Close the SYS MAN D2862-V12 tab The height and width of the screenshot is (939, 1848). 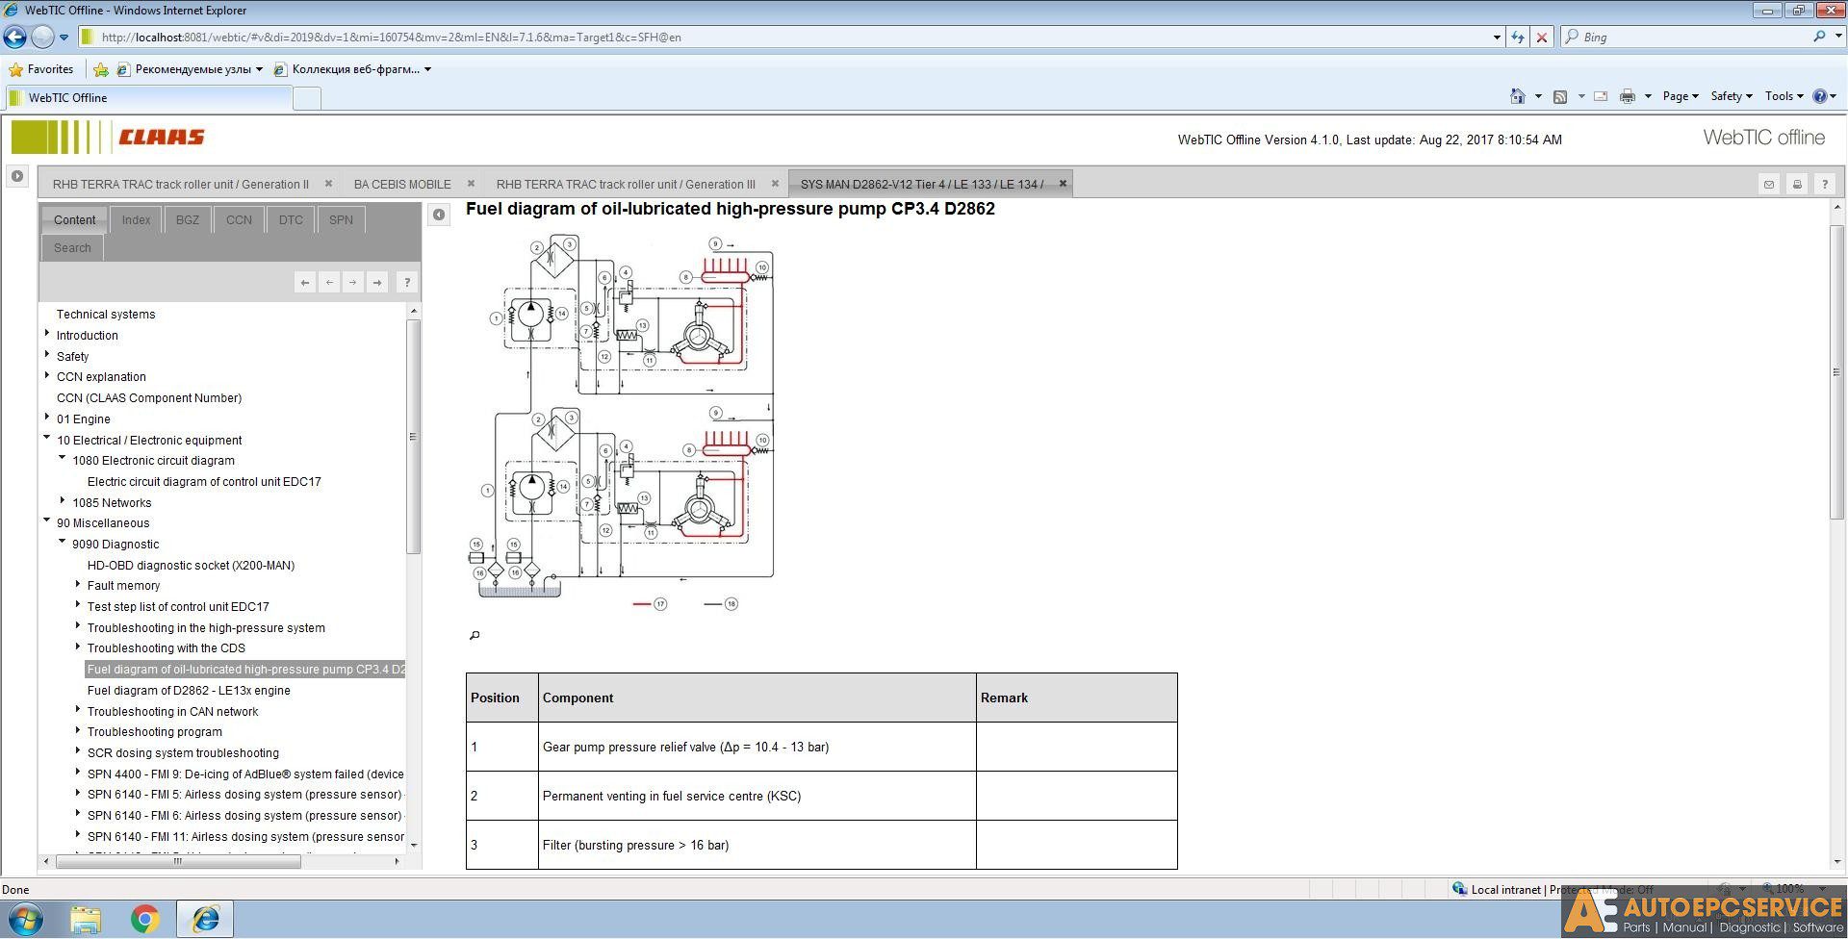click(x=1063, y=184)
